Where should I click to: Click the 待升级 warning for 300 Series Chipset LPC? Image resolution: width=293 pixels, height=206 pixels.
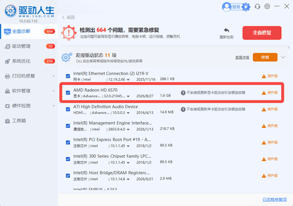270,159
